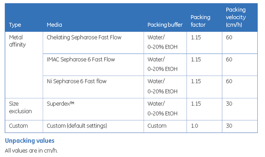Select Ni Sepharose 6 Fast flow cell
Image resolution: width=265 pixels, height=157 pixels.
[76, 81]
